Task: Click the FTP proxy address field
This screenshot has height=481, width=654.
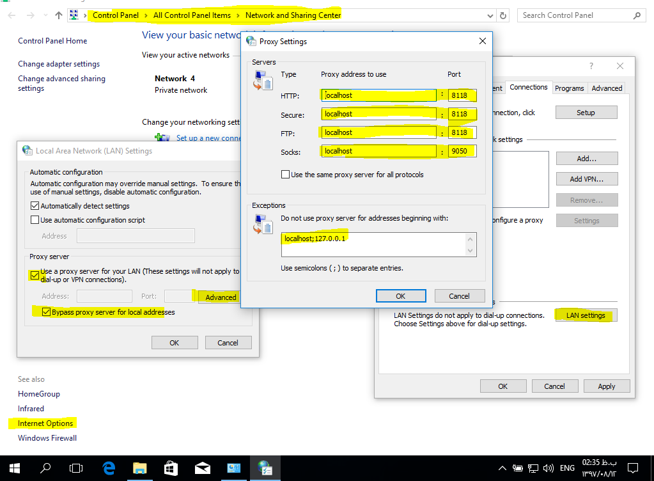Action: click(378, 132)
